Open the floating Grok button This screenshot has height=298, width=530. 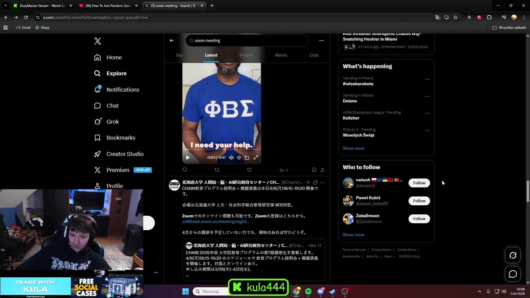point(513,255)
